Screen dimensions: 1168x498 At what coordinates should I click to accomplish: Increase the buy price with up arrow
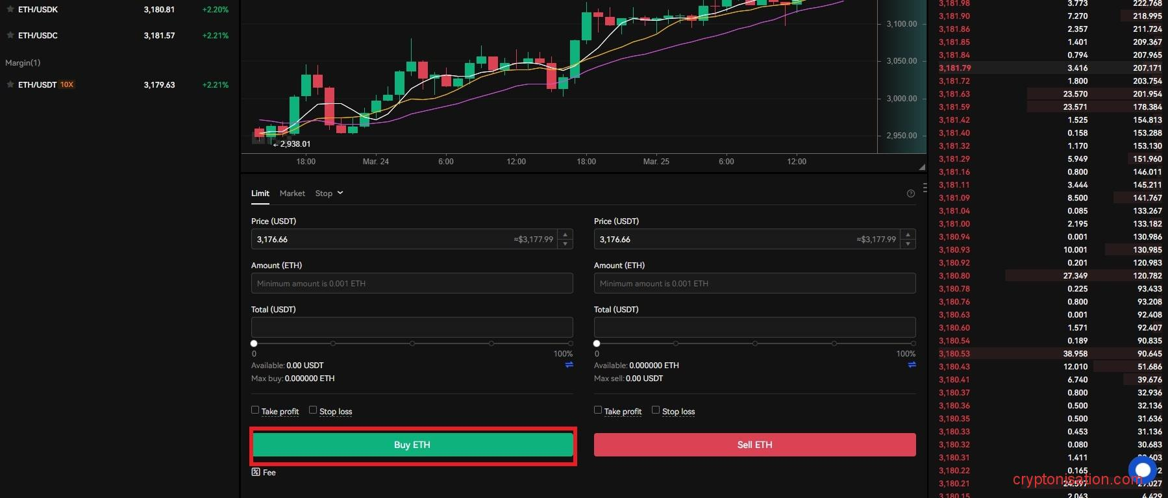[565, 234]
